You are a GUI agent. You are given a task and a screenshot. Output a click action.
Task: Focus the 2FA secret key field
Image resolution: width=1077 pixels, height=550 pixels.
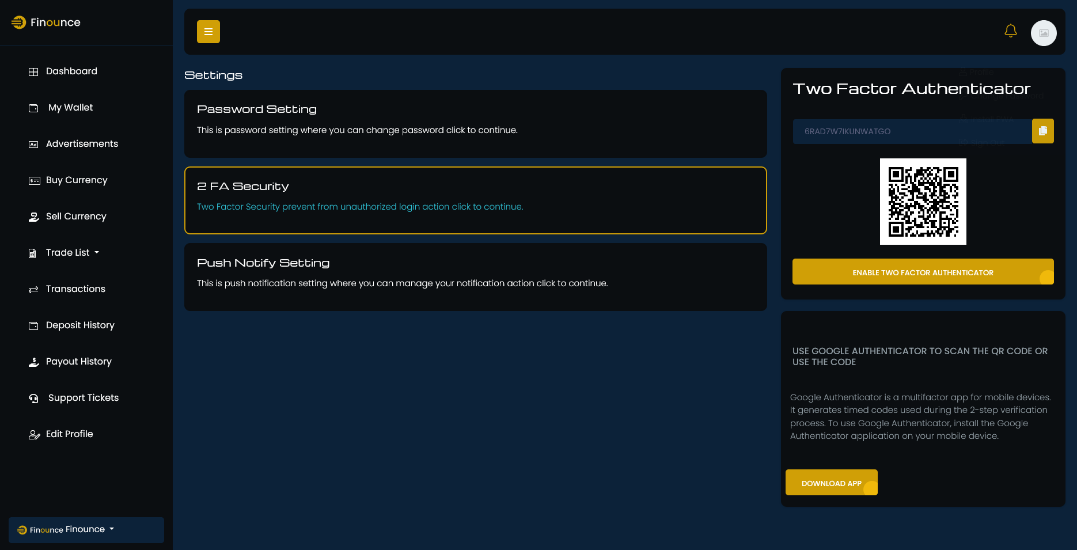(912, 131)
